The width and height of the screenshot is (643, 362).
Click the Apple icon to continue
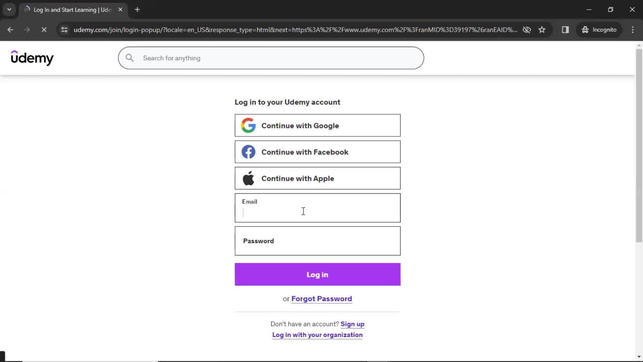[x=249, y=179]
